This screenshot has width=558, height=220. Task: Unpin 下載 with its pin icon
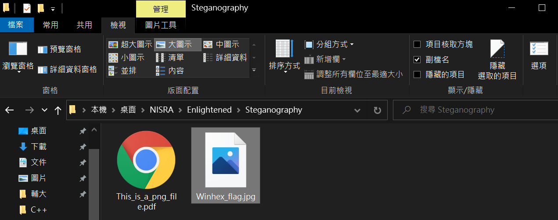tap(83, 147)
